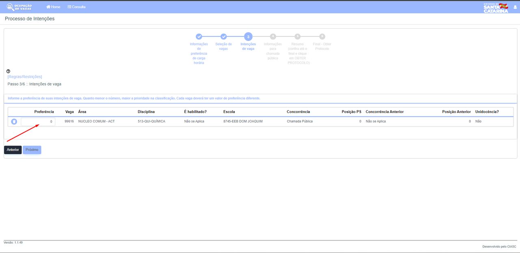This screenshot has width=520, height=253.
Task: Sort by the Disciplina column header
Action: [x=146, y=111]
